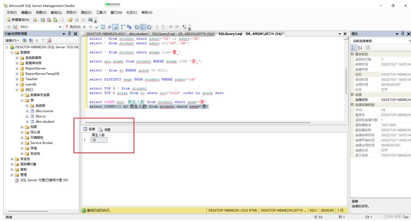Screen dimensions: 411x221
Task: Open the 连接(O) connect dropdown button
Action: coord(12,40)
